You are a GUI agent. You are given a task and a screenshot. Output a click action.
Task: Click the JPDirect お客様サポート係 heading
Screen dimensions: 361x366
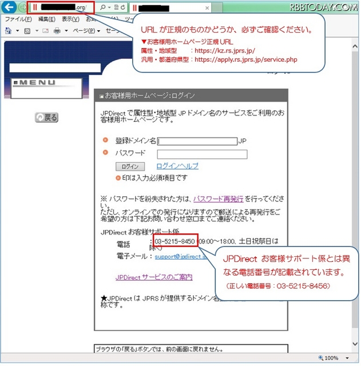(140, 232)
